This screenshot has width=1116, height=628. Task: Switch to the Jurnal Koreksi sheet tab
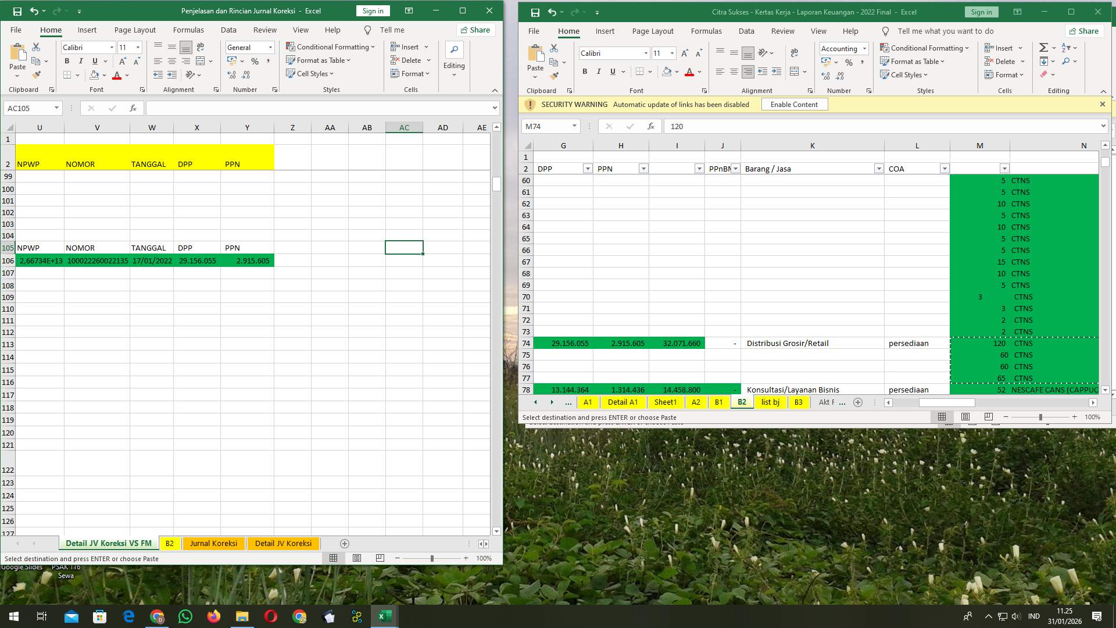point(213,543)
